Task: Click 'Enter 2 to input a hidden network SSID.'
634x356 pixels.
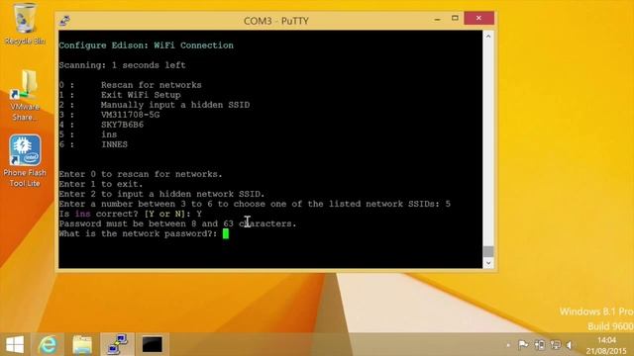Action: tap(161, 194)
